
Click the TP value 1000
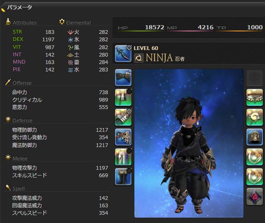pyautogui.click(x=255, y=27)
